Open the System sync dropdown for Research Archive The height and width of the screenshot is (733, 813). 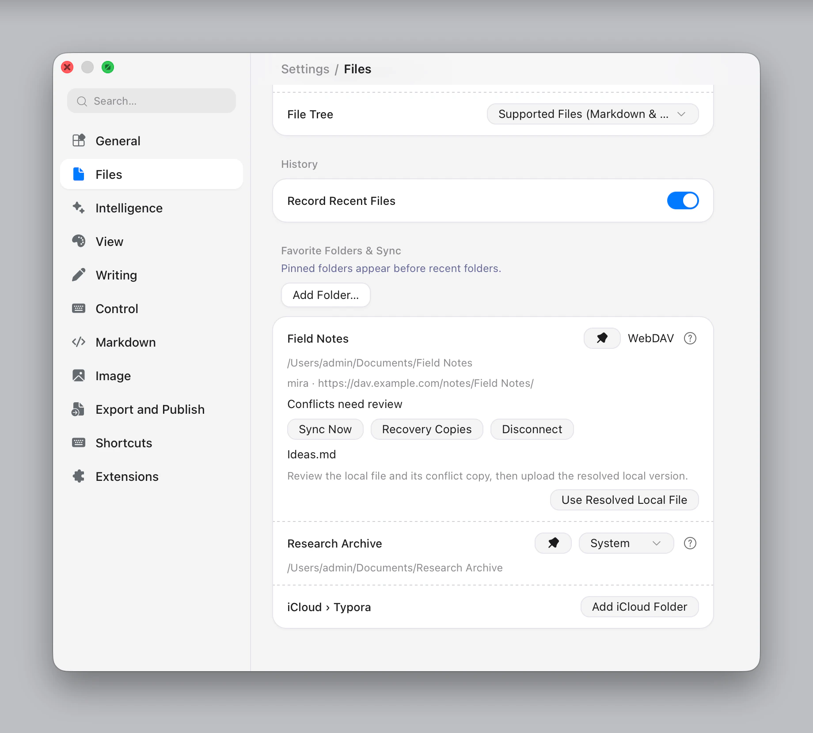point(626,543)
